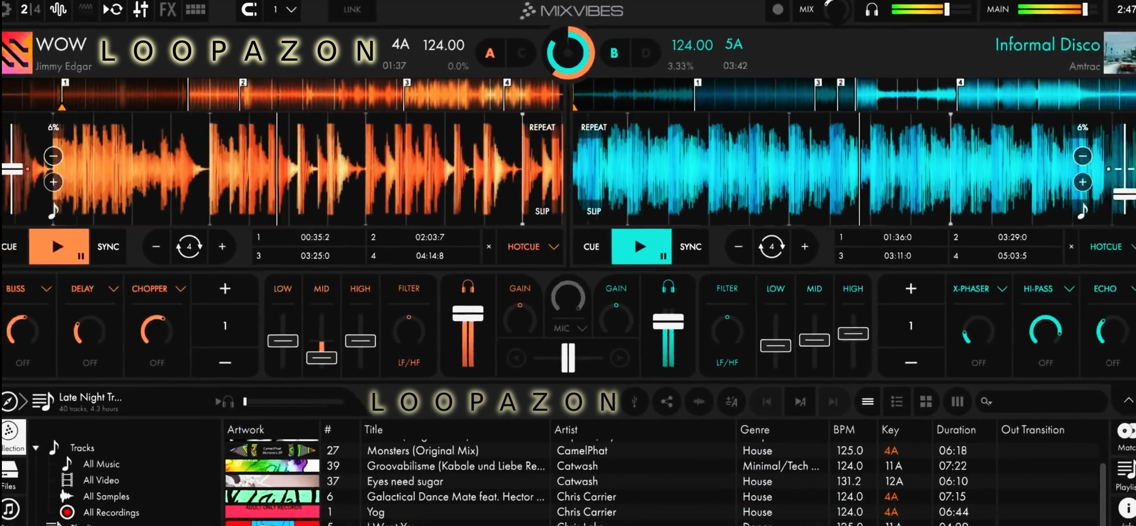Switch to list view in the browser
1136x526 pixels.
point(868,401)
